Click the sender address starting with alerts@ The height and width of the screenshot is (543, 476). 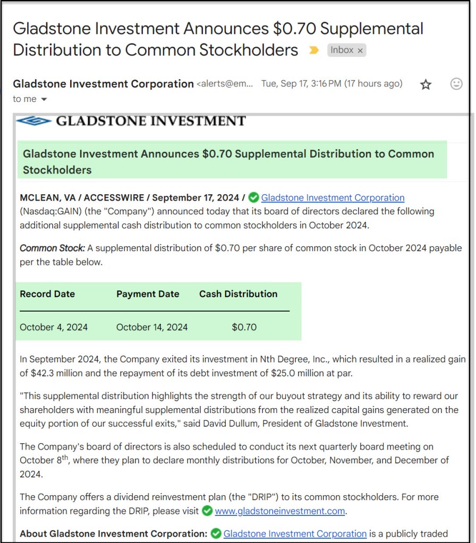point(225,84)
